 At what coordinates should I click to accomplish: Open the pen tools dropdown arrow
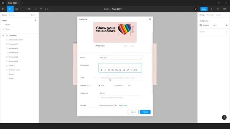32,9
